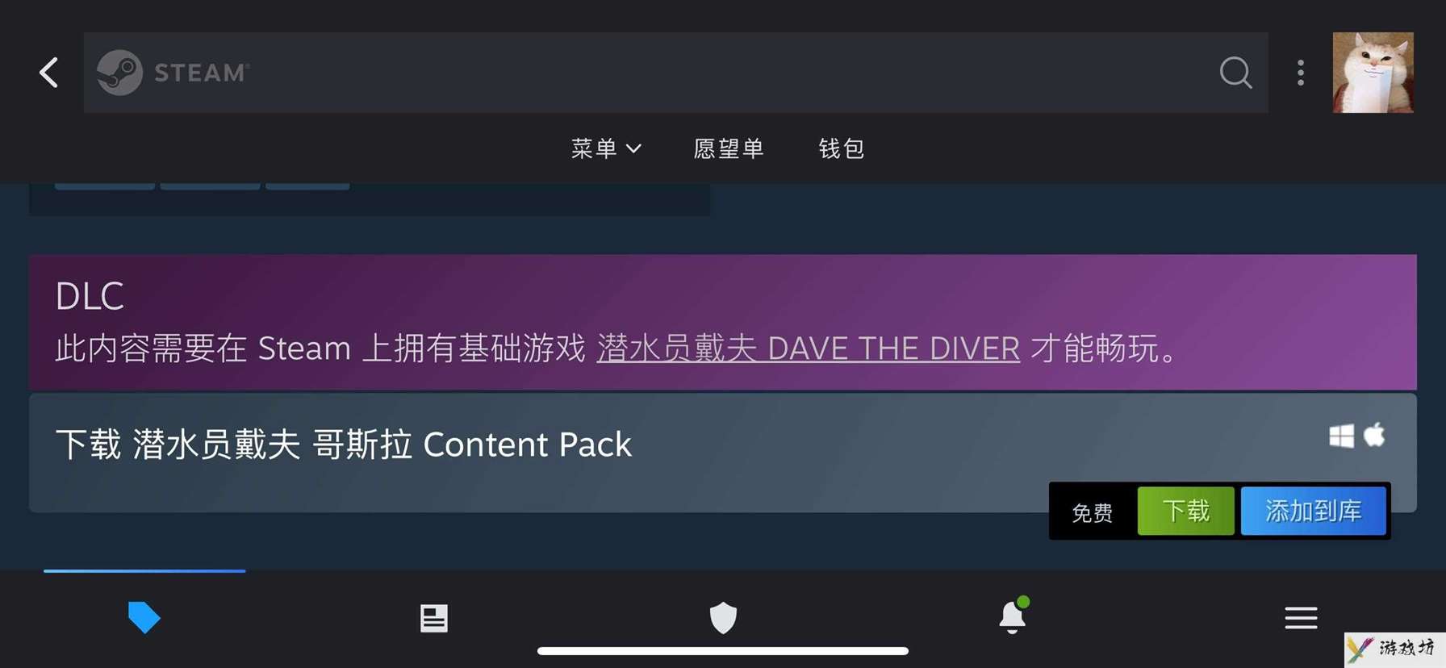Click the blue 添加到库 button
The height and width of the screenshot is (668, 1446).
pyautogui.click(x=1313, y=511)
